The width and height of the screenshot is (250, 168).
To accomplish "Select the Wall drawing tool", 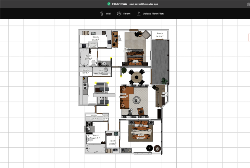I will [x=106, y=14].
